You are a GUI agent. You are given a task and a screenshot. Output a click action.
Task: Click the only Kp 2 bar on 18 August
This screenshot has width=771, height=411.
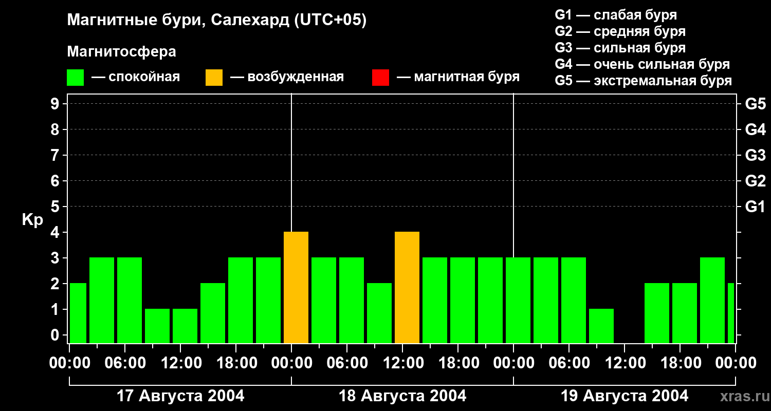click(379, 313)
